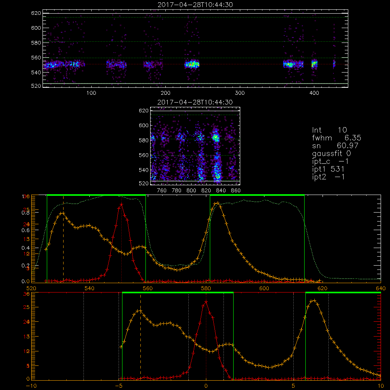Image resolution: width=390 pixels, height=390 pixels.
Task: Click the 'sn 60.97' value
Action: [335, 145]
